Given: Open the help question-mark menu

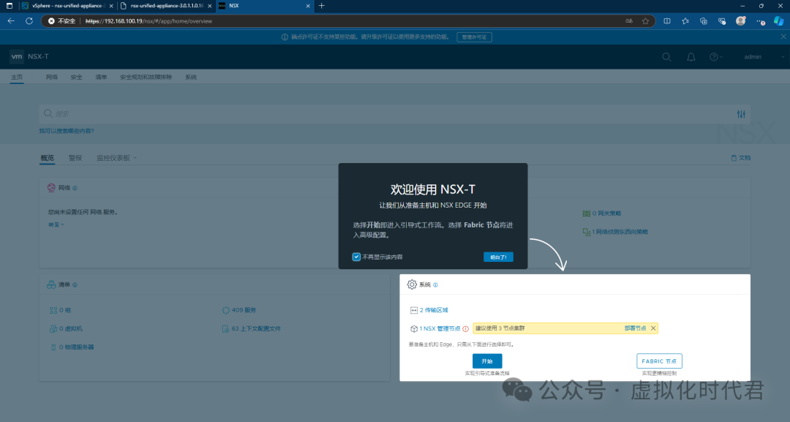Looking at the screenshot, I should click(x=715, y=57).
